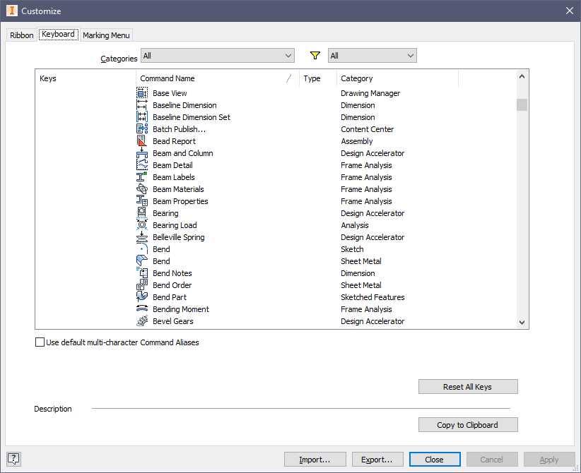This screenshot has height=473, width=581.
Task: Click Content Center category cell
Action: pos(368,129)
